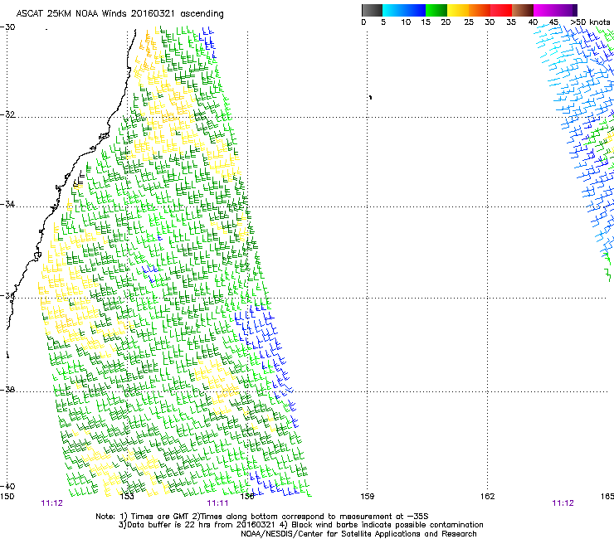
Task: Click the '-38' latitude axis label
Action: [7, 390]
